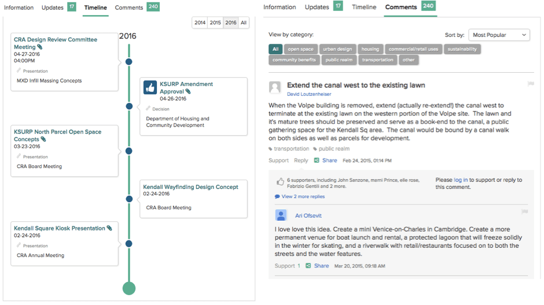Filter comments by 'transportation' category
Screen dimensions: 544x305
coord(377,60)
